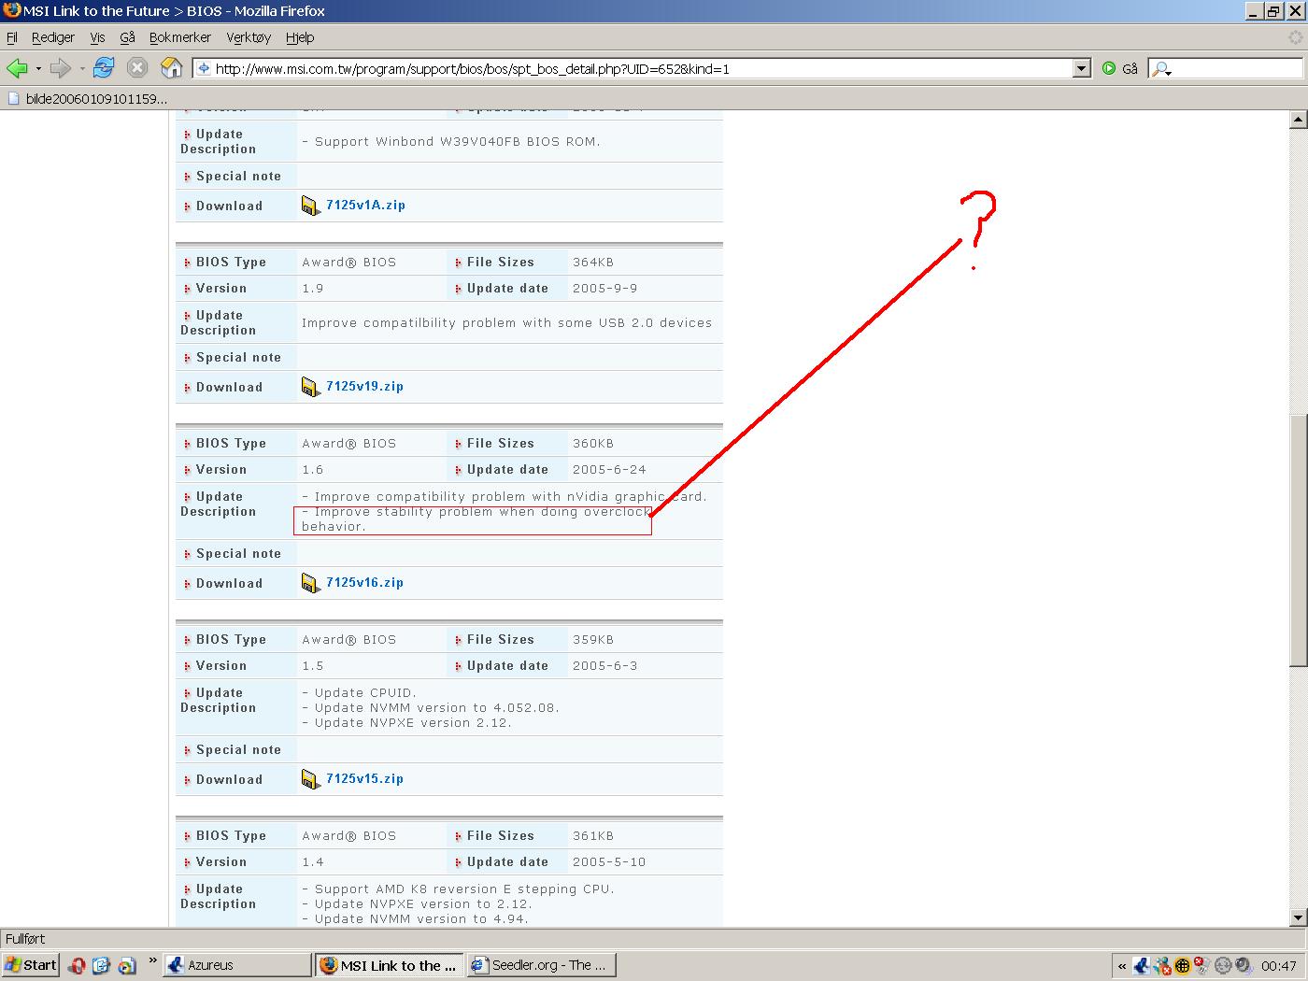Click the Azureus blue frog tray icon
This screenshot has width=1308, height=981.
point(1142,966)
